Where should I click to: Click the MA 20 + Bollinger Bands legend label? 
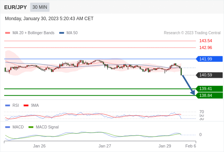33,33
